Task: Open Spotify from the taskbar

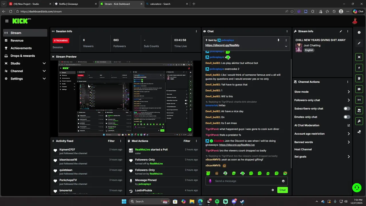Action: point(217,201)
